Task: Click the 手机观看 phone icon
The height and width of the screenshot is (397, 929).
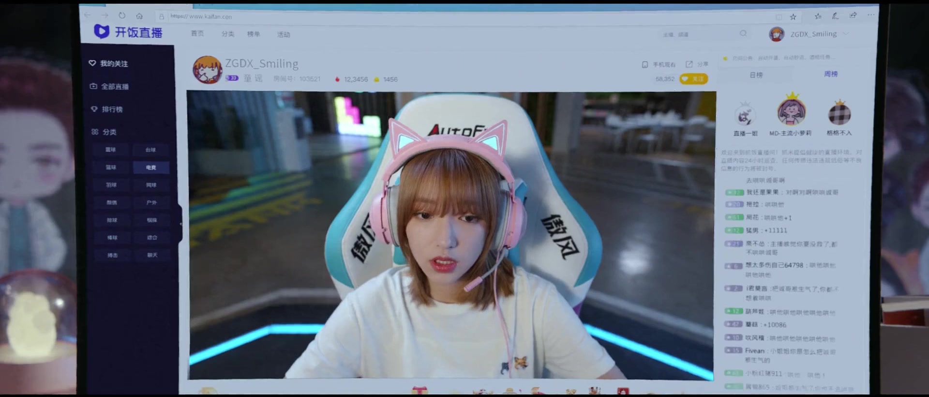Action: pos(644,64)
